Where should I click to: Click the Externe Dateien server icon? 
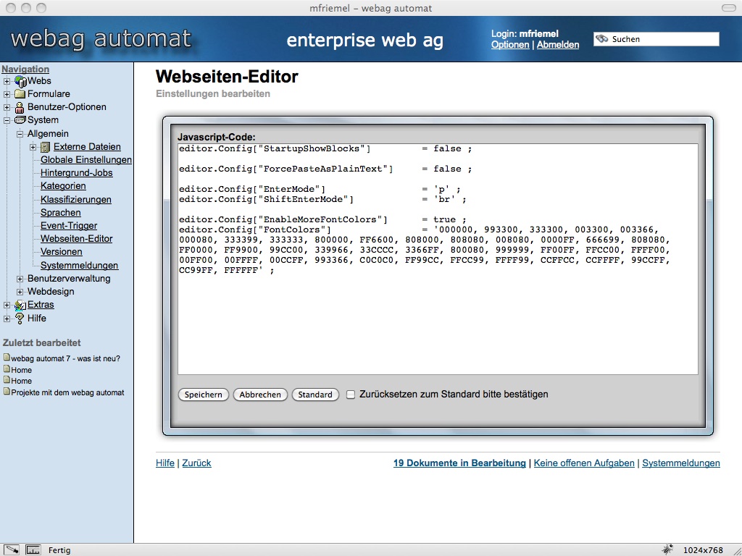click(46, 147)
